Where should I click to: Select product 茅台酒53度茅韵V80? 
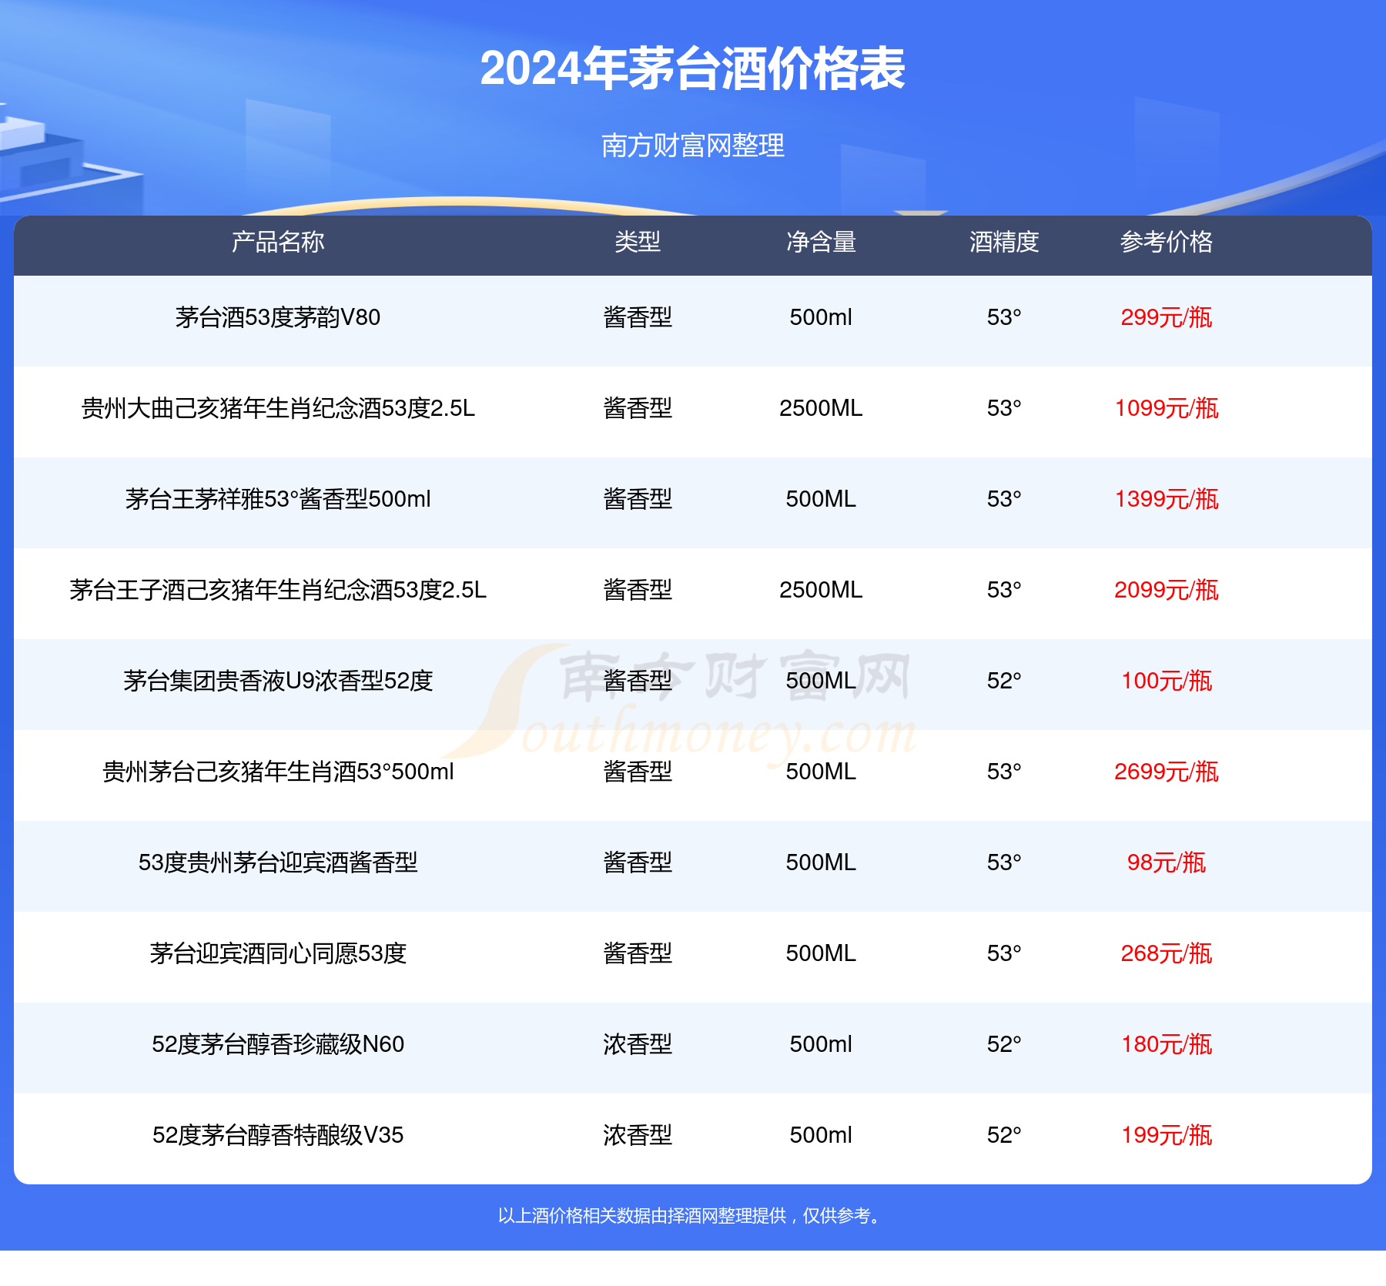pos(278,317)
